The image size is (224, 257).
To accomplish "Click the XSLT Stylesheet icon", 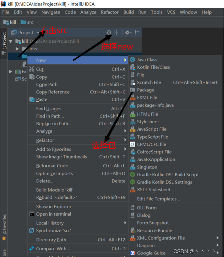I will click(132, 190).
